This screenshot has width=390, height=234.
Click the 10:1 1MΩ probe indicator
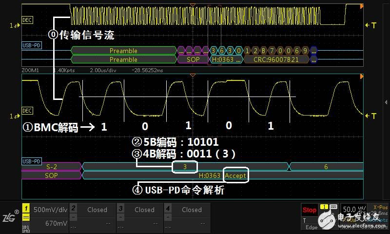point(26,229)
